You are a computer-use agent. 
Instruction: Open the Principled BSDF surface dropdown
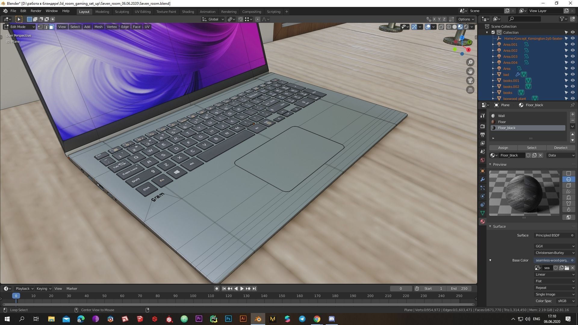pos(554,235)
